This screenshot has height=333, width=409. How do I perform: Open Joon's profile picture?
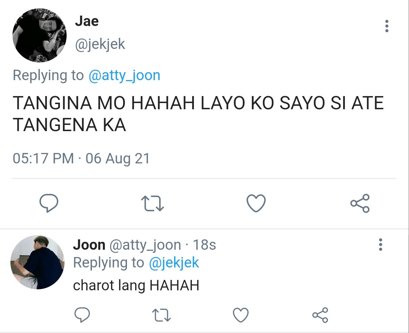(x=37, y=262)
